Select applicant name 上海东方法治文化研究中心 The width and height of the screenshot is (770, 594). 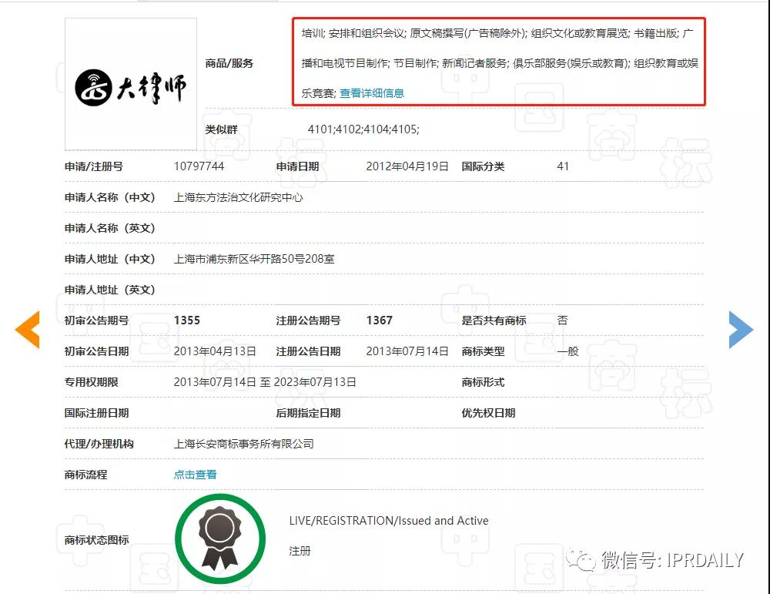(238, 197)
